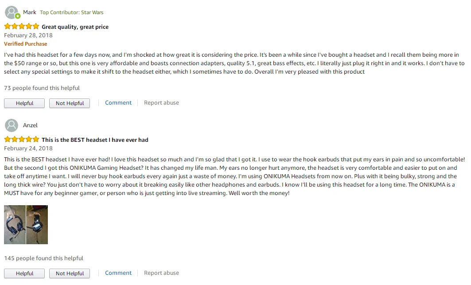Mark the Mark review as Not Helpful
The image size is (471, 285).
[70, 103]
